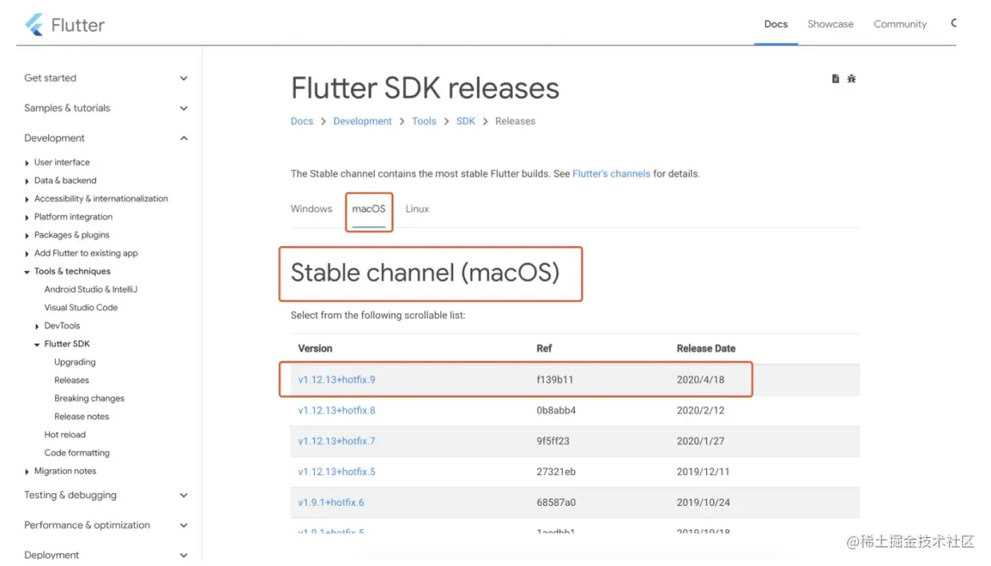This screenshot has height=566, width=991.
Task: Click the 2019/12/11 release date
Action: [703, 472]
